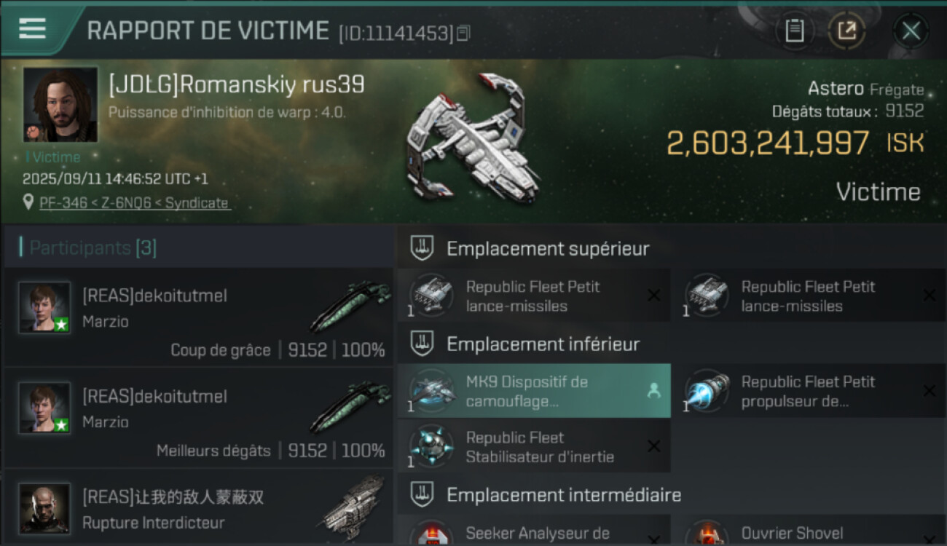Open the victim Romanskiy rus39 portrait
Screen dimensions: 947x546
(x=60, y=105)
